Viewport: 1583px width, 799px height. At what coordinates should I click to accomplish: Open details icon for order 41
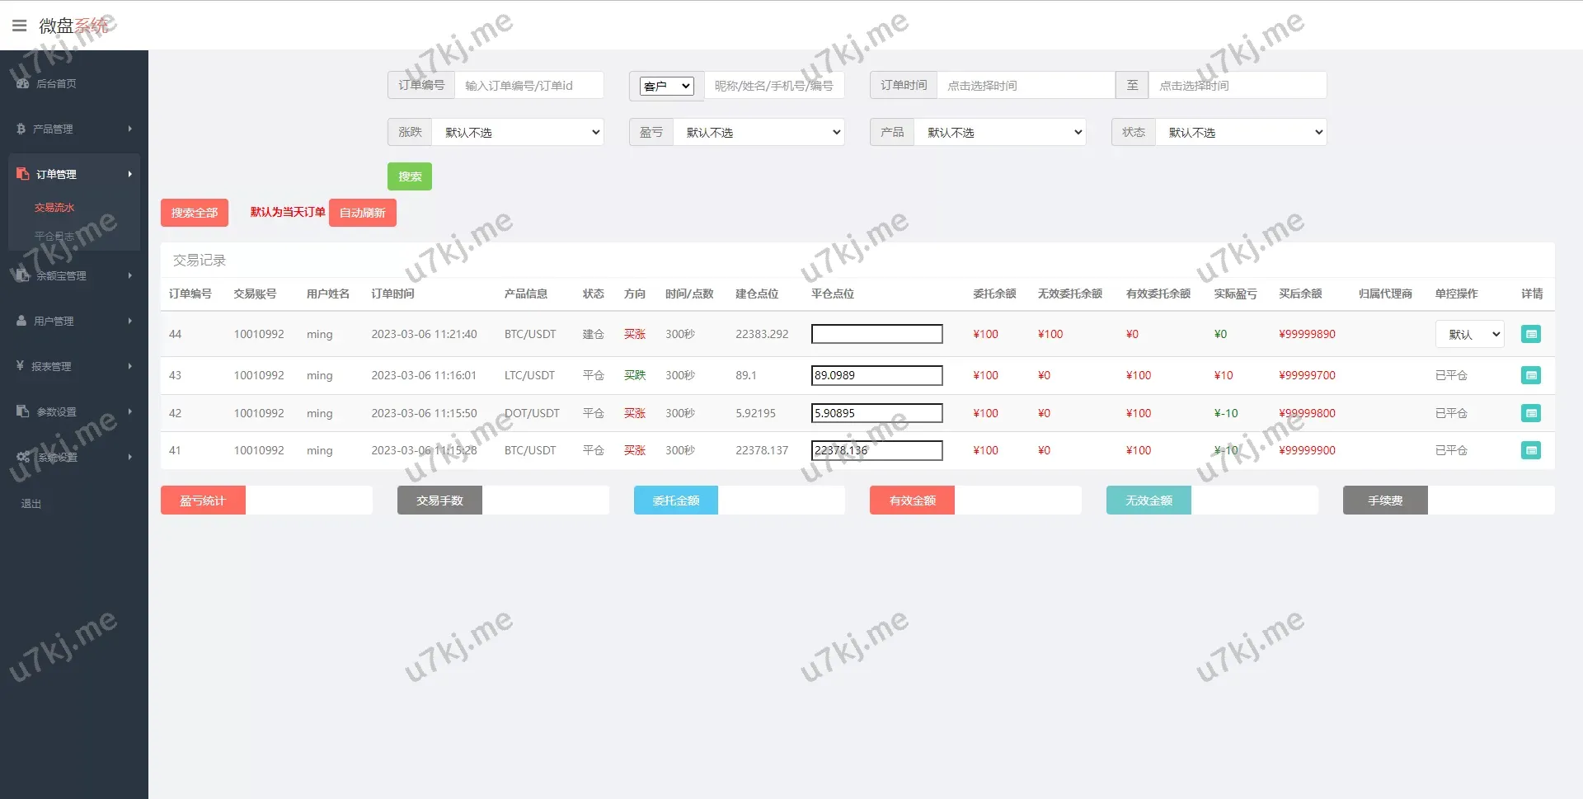click(x=1530, y=450)
